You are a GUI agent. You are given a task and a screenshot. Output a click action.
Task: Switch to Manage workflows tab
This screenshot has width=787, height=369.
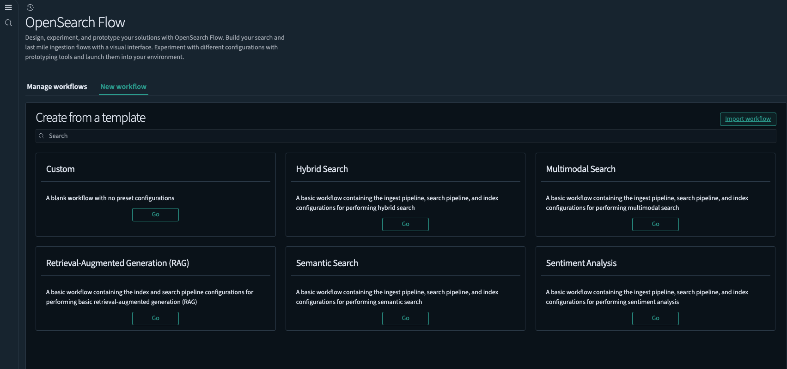pyautogui.click(x=57, y=87)
